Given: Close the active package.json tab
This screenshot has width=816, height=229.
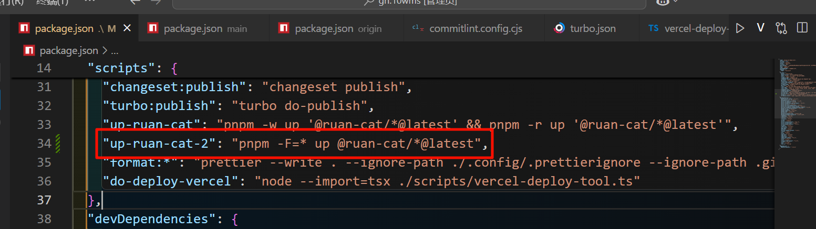Looking at the screenshot, I should [x=127, y=29].
